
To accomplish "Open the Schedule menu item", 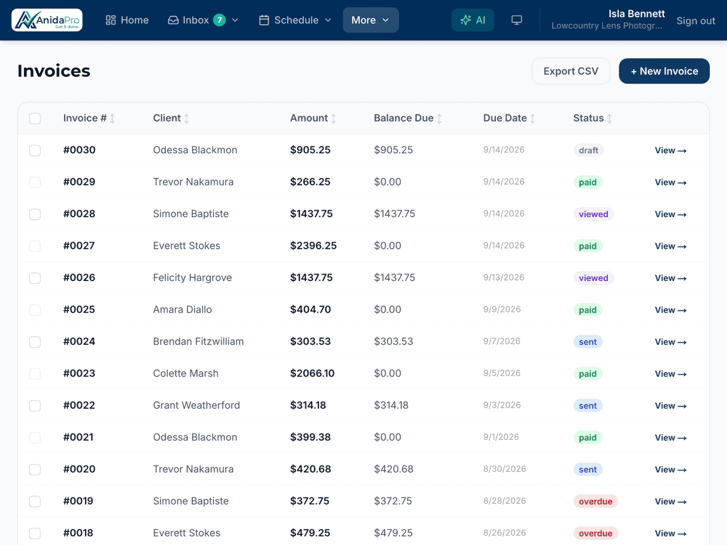I will click(295, 20).
